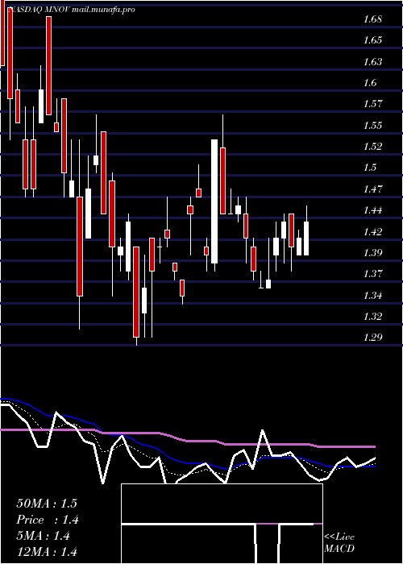This screenshot has height=564, width=403.
Task: Click the pink 50MA line in lower panel
Action: (188, 441)
